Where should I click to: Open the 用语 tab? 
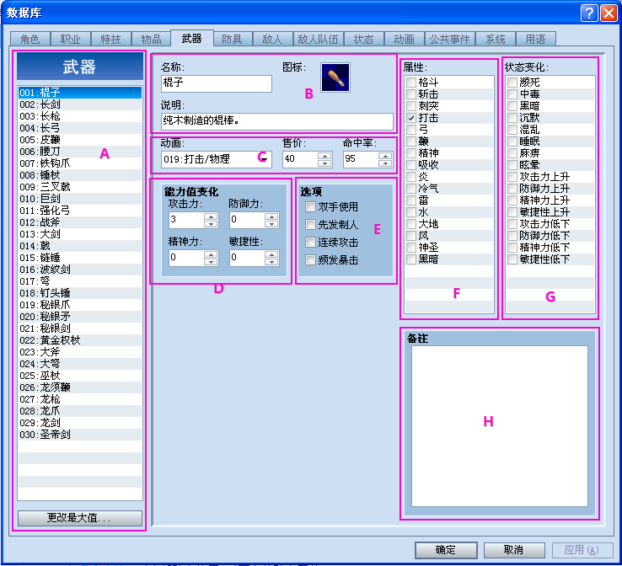click(535, 39)
